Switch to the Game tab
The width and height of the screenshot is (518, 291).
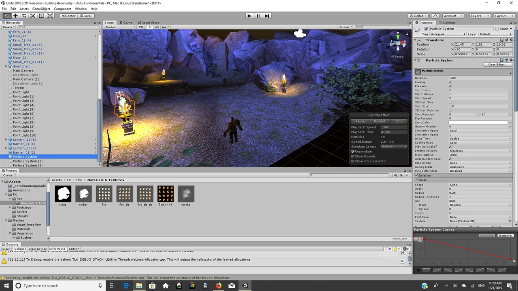(126, 23)
